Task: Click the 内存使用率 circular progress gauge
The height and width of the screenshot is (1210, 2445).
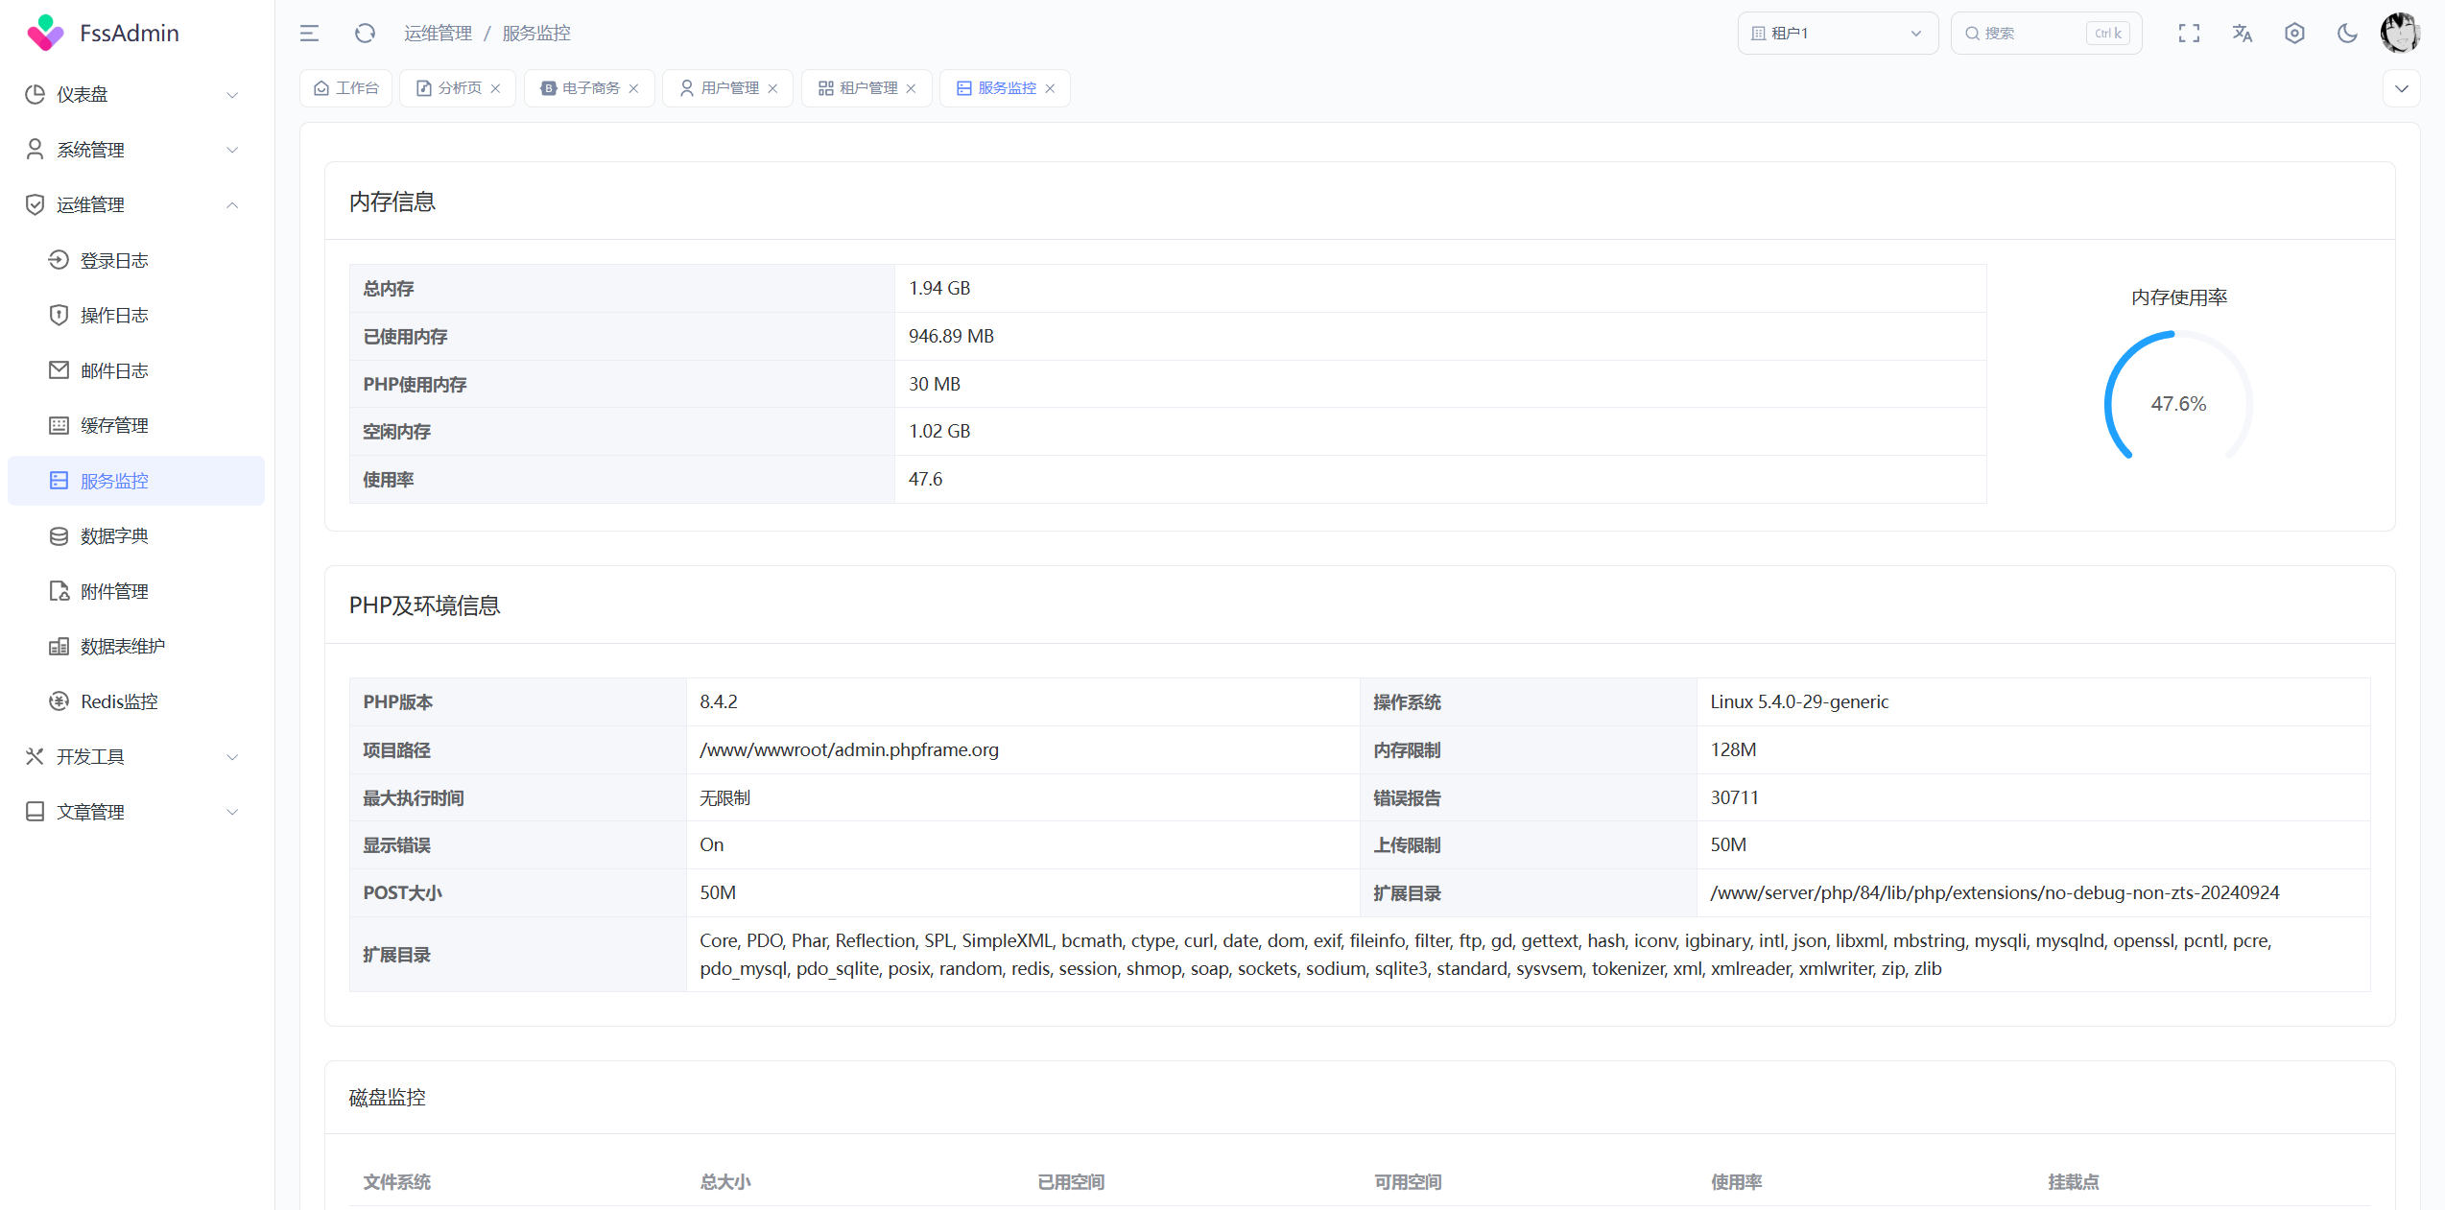Action: (x=2178, y=403)
